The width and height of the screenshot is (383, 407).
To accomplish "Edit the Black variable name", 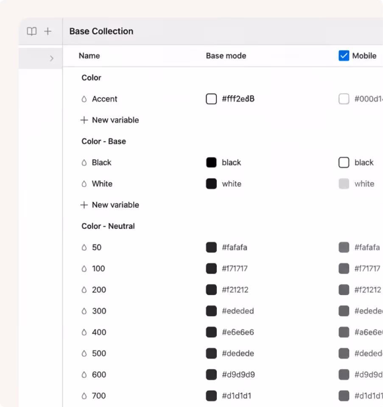I will coord(101,162).
